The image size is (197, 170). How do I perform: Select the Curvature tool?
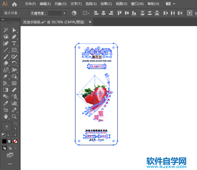pyautogui.click(x=6, y=43)
